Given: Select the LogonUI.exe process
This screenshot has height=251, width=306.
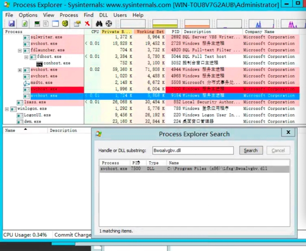Looking at the screenshot, I should point(151,115).
